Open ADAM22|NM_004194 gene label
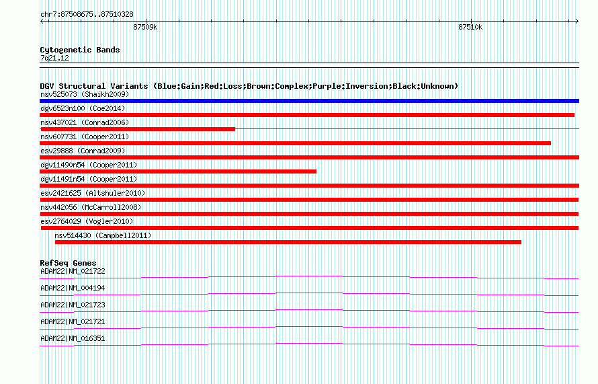The height and width of the screenshot is (384, 598). pos(73,289)
